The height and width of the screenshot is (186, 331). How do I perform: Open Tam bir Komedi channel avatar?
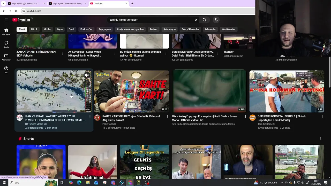coord(252,118)
